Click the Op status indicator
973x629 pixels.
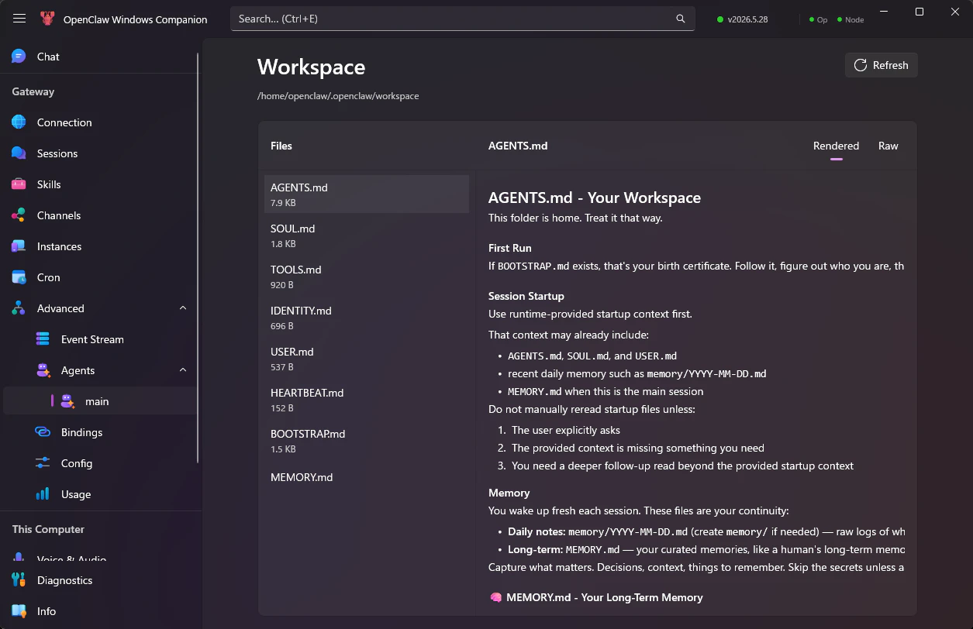tap(818, 19)
